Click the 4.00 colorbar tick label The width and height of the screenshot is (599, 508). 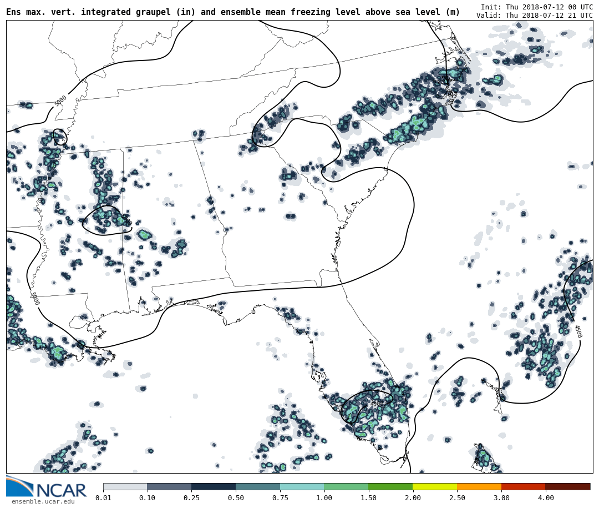click(545, 498)
